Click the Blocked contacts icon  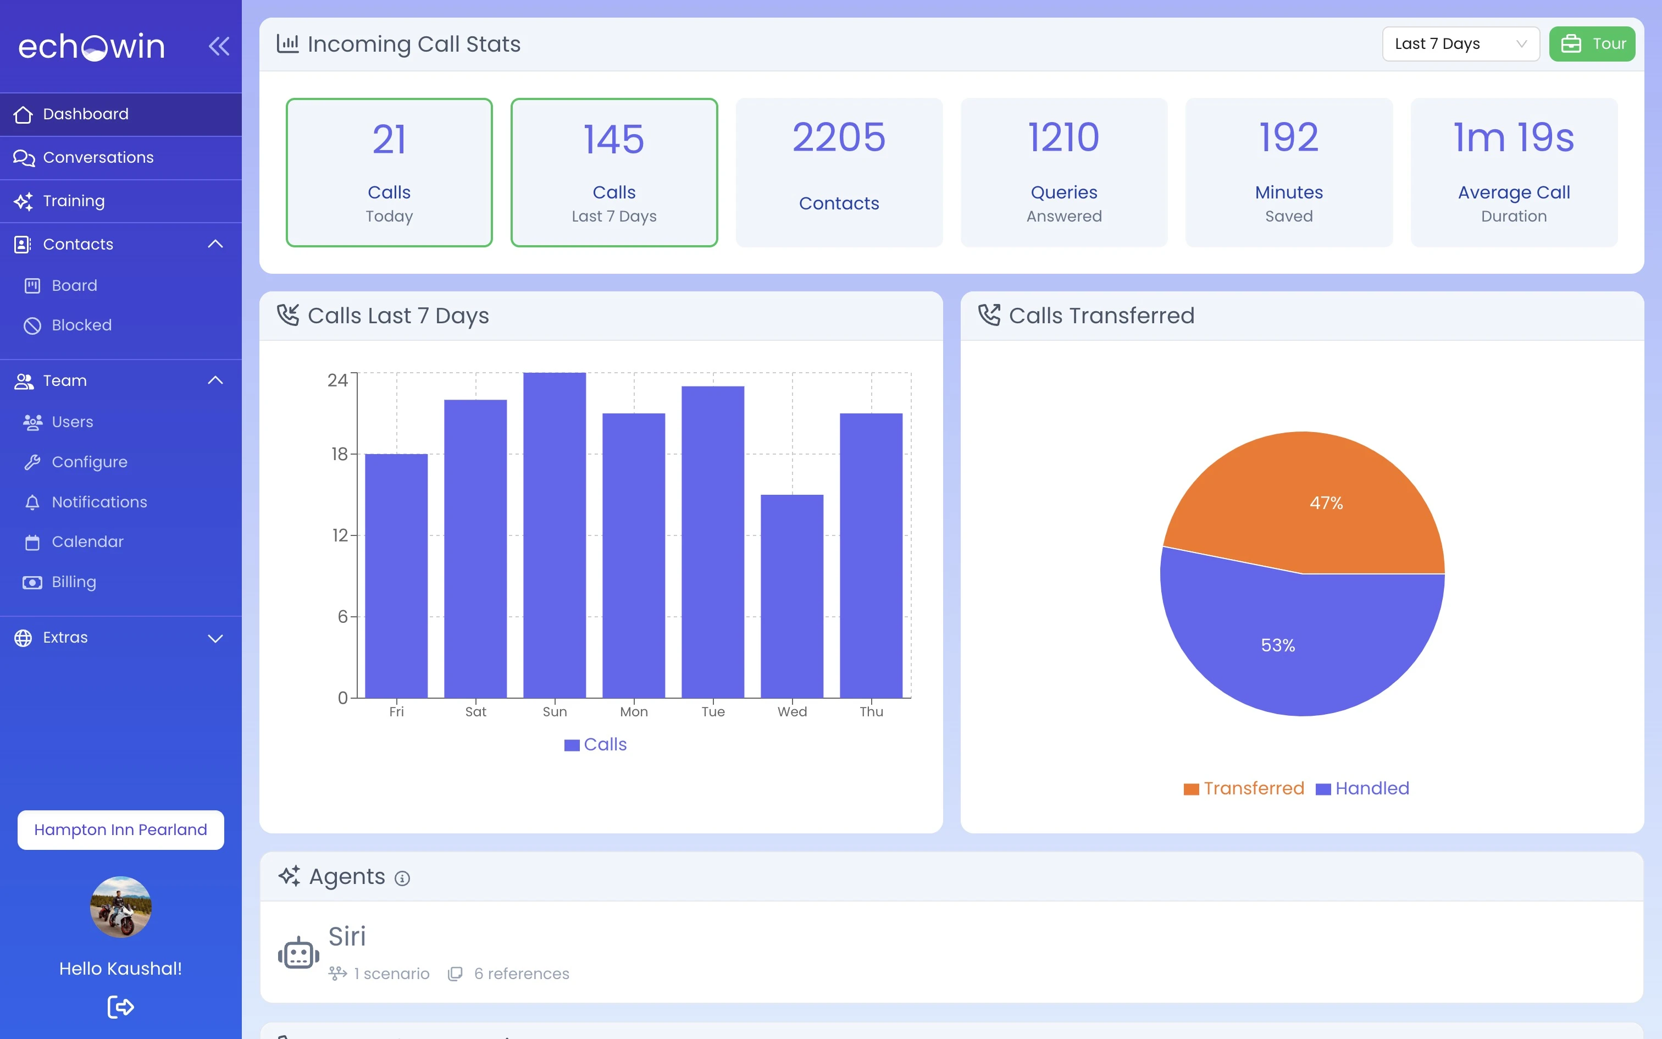[32, 324]
